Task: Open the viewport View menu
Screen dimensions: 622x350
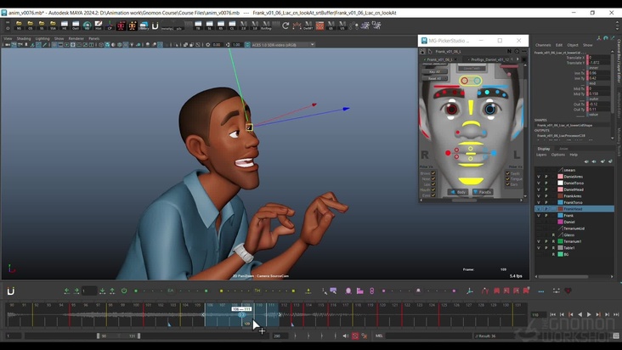Action: 8,38
